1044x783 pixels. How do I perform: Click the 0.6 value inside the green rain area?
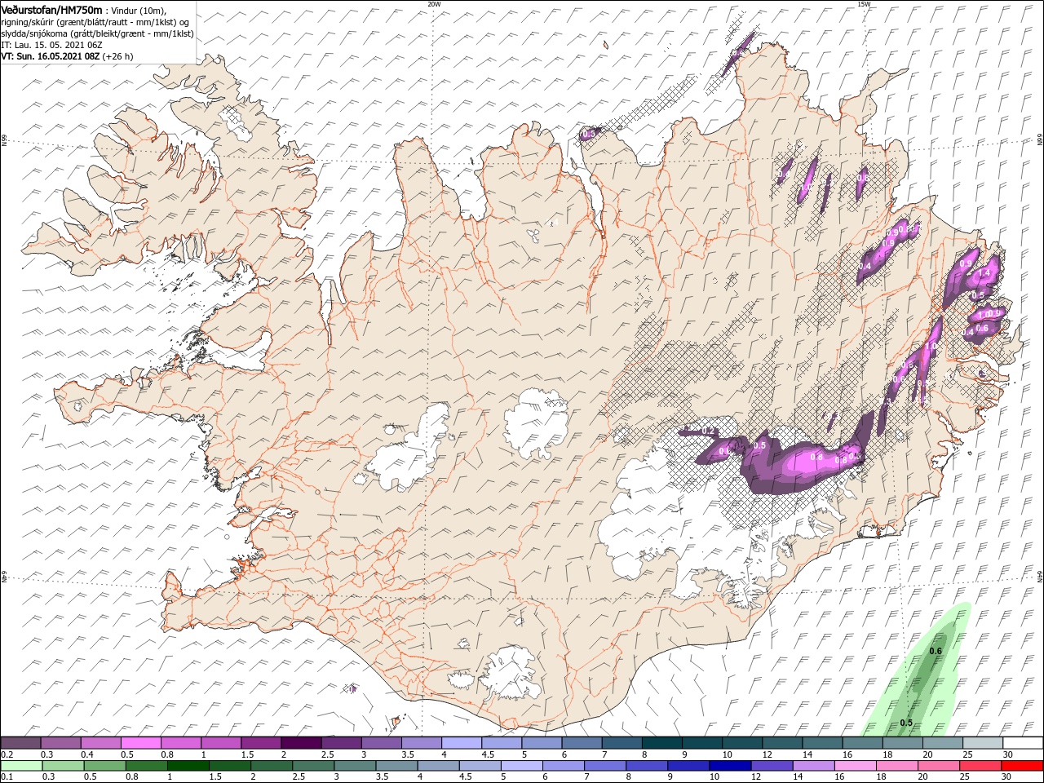[x=936, y=651]
